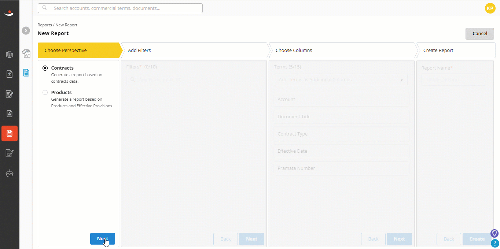Open the robot assistant sidebar icon

(x=10, y=173)
